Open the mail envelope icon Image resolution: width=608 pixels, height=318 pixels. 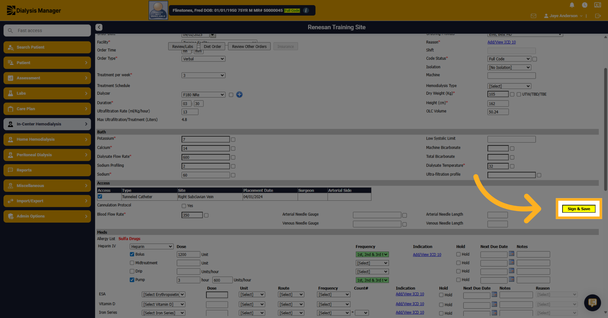(x=534, y=16)
